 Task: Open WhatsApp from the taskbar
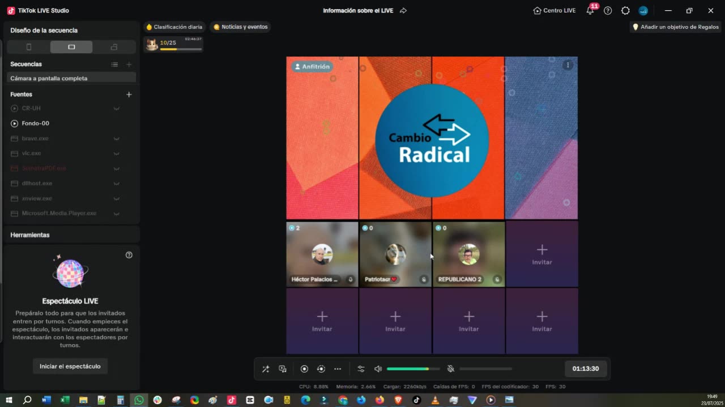click(139, 400)
